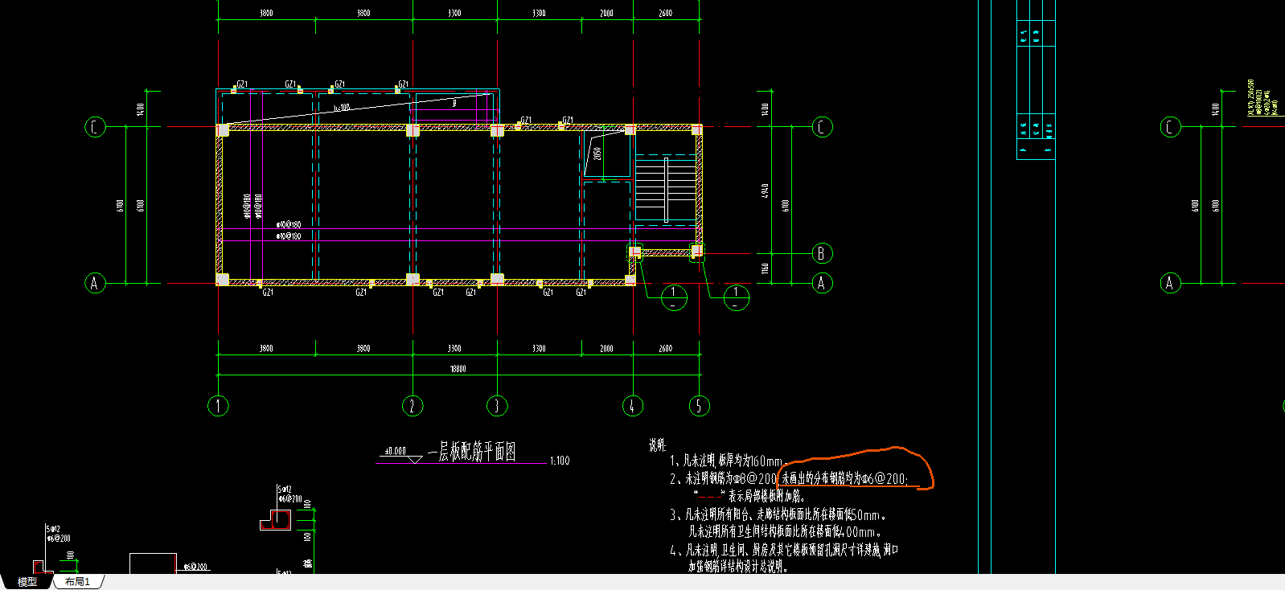Click the 2050 dimension inside the plan
This screenshot has width=1285, height=590.
click(x=597, y=153)
